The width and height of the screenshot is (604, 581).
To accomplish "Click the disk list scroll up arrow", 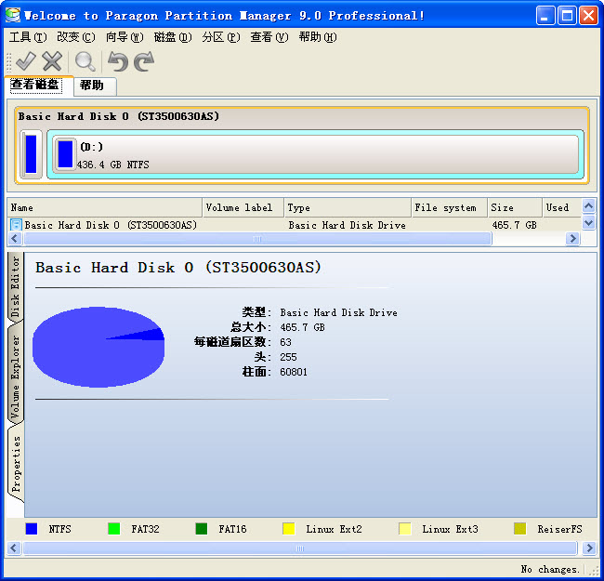I will pyautogui.click(x=588, y=206).
